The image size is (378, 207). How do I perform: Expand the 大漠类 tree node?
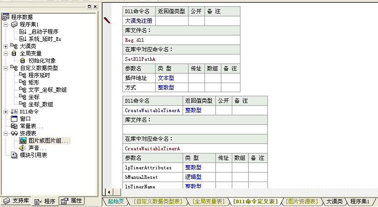pos(5,46)
